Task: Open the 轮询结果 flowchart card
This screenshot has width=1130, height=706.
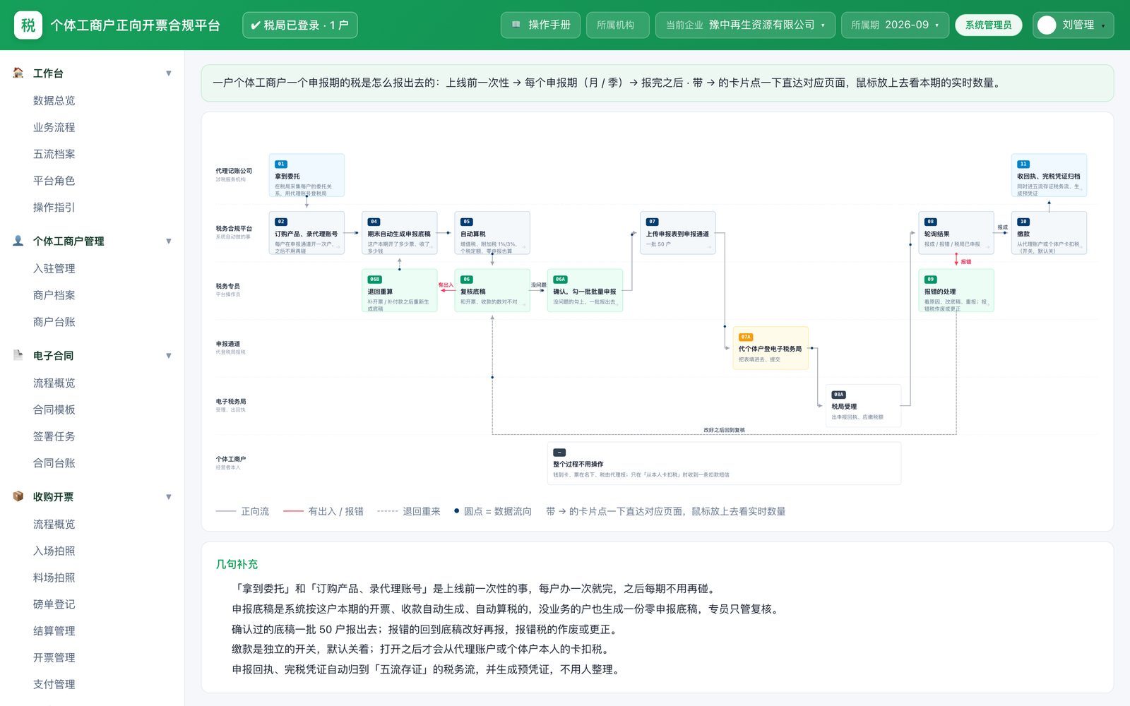Action: pyautogui.click(x=956, y=233)
